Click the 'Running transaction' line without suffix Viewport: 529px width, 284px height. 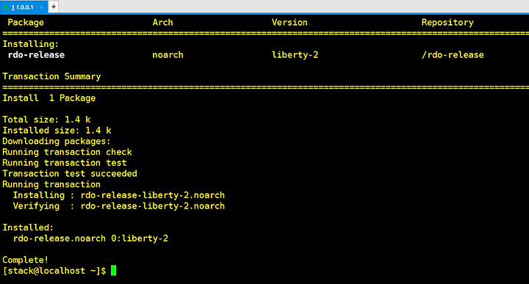click(x=51, y=184)
